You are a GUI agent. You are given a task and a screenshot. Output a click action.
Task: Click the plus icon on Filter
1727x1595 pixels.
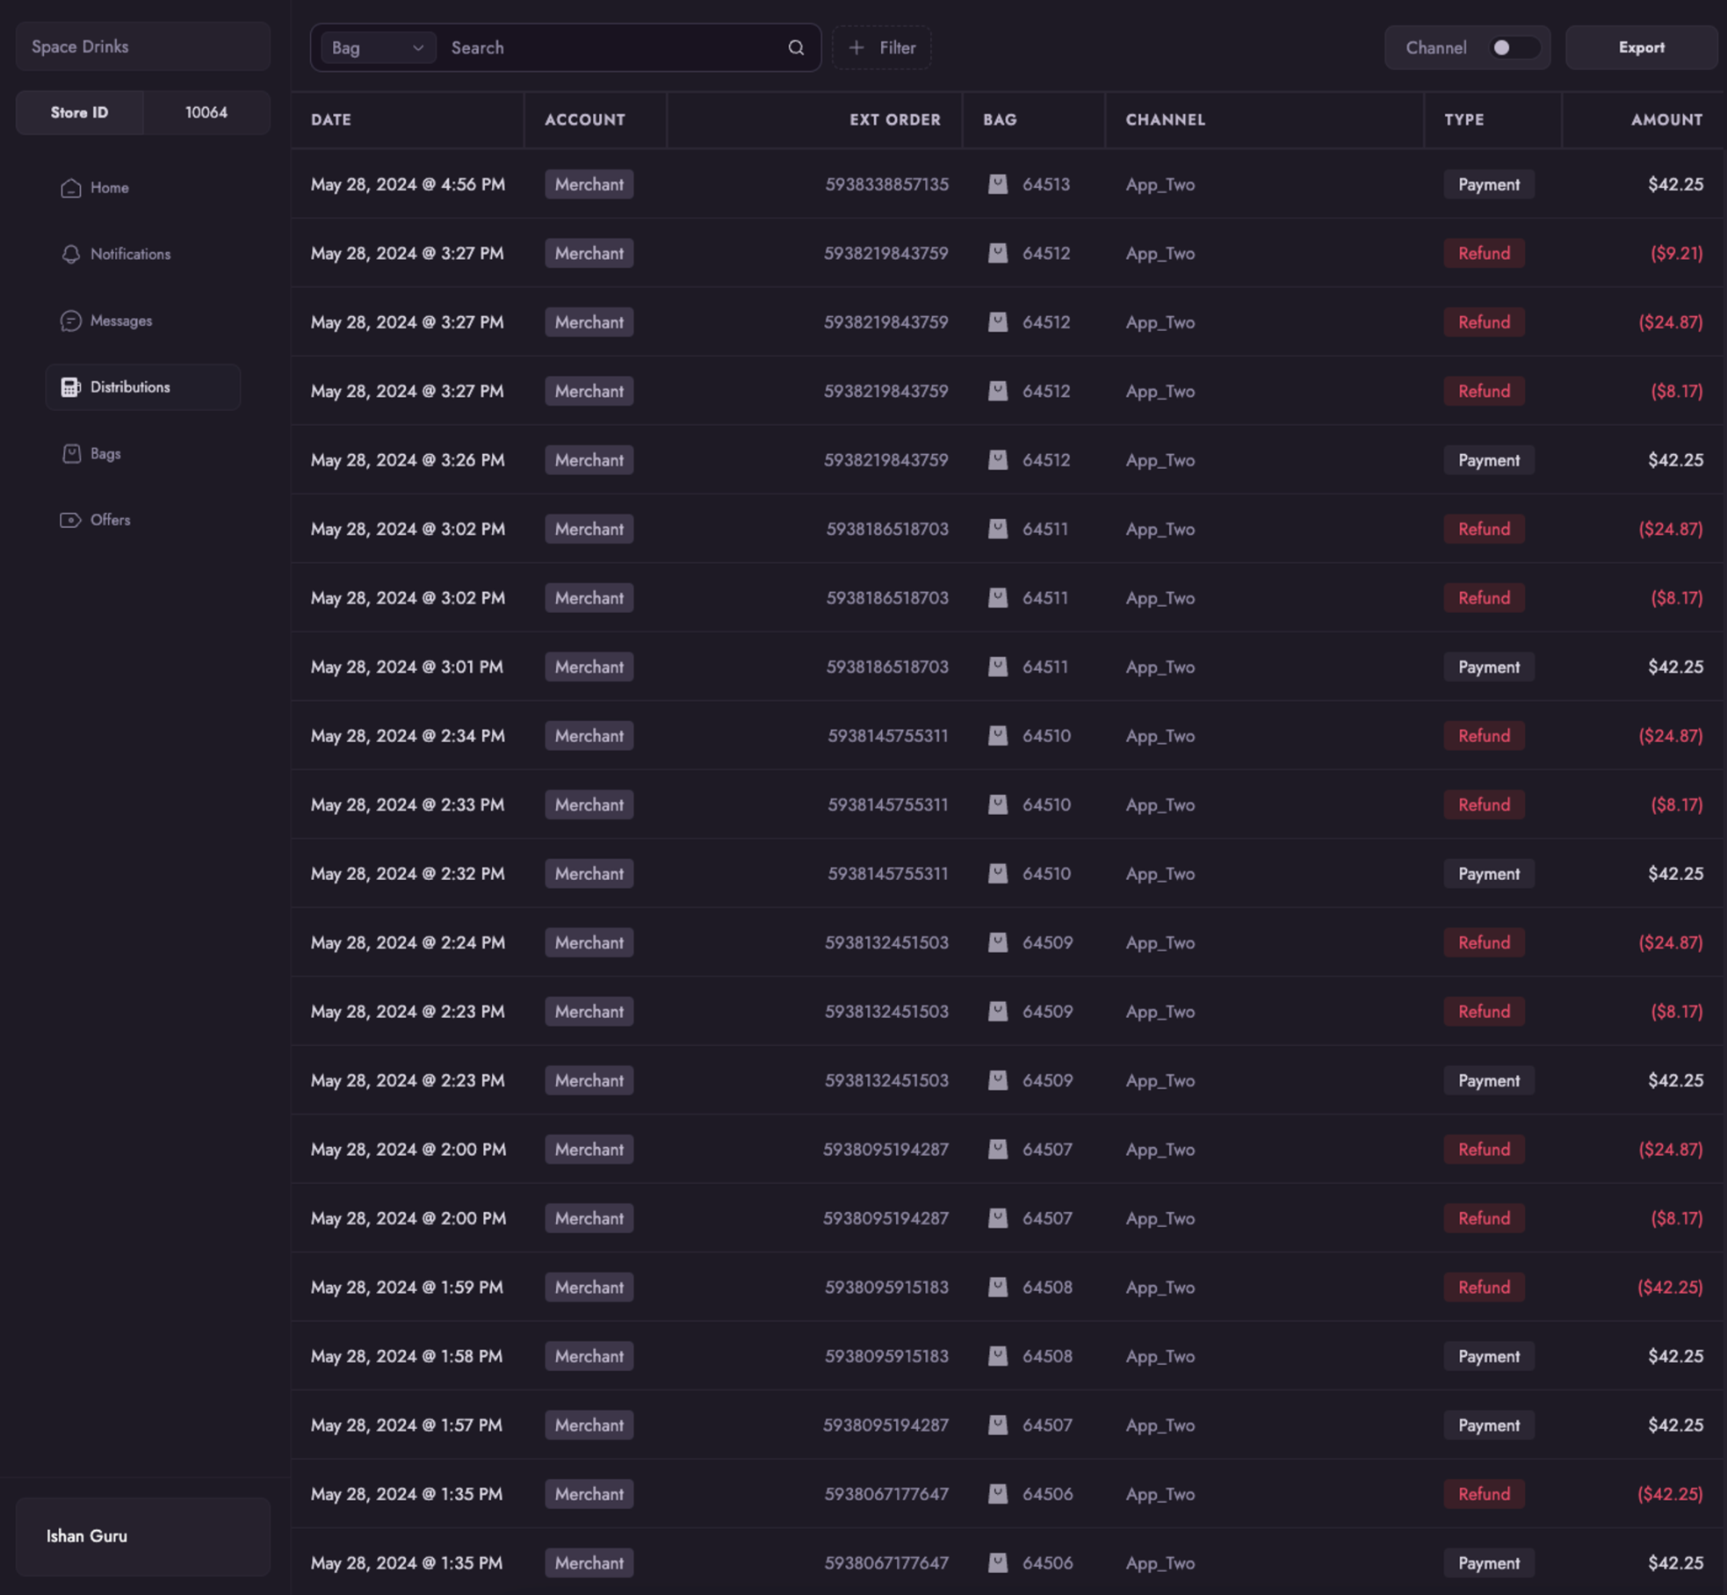(856, 48)
